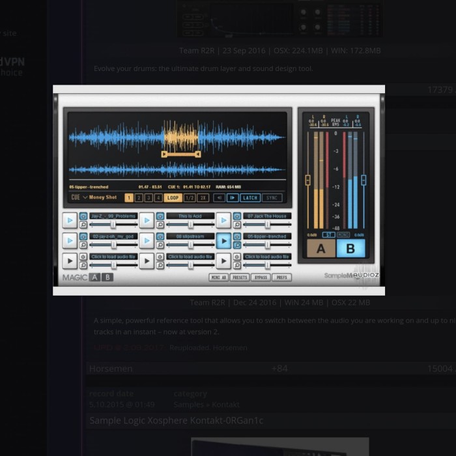This screenshot has height=456, width=456.
Task: Click the highlighted orange waveform loop region
Action: (181, 136)
